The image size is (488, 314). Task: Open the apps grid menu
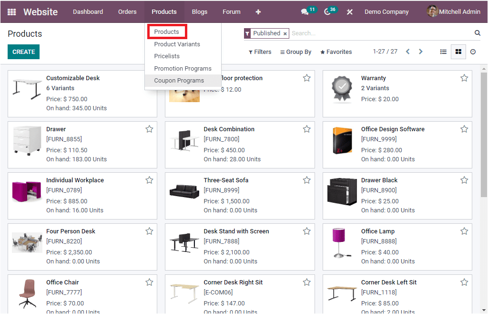pos(12,11)
